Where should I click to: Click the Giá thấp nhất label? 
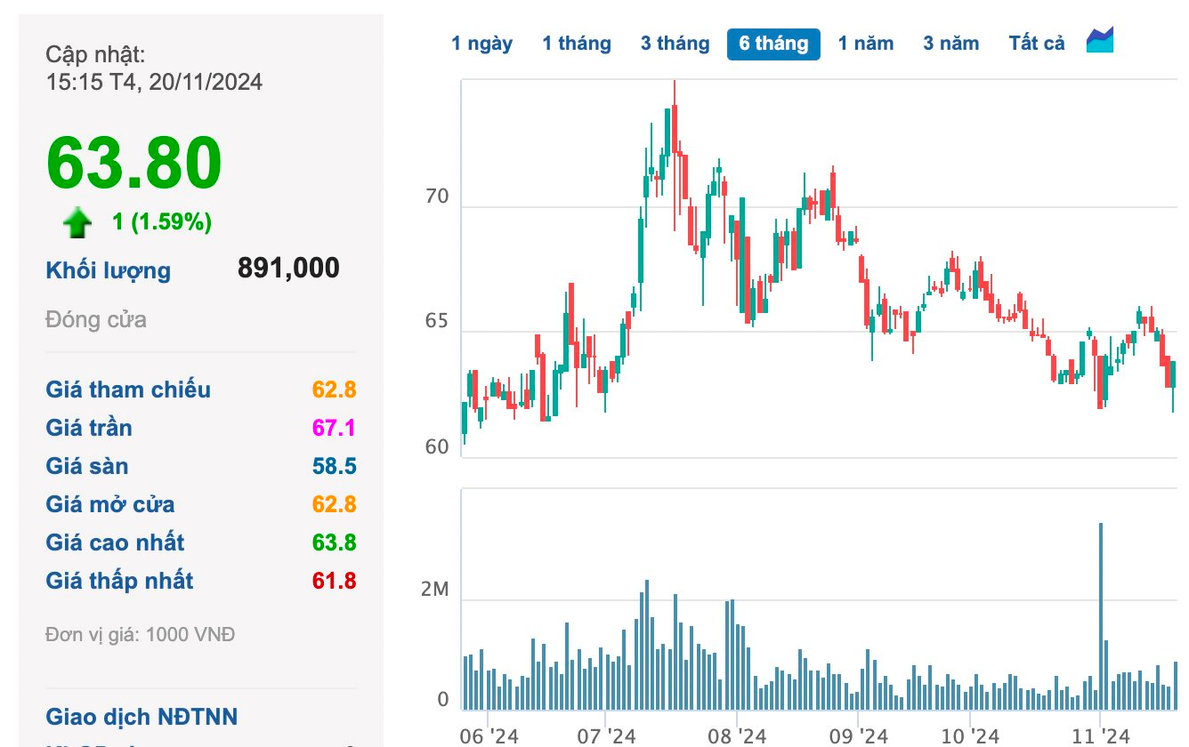pyautogui.click(x=119, y=581)
